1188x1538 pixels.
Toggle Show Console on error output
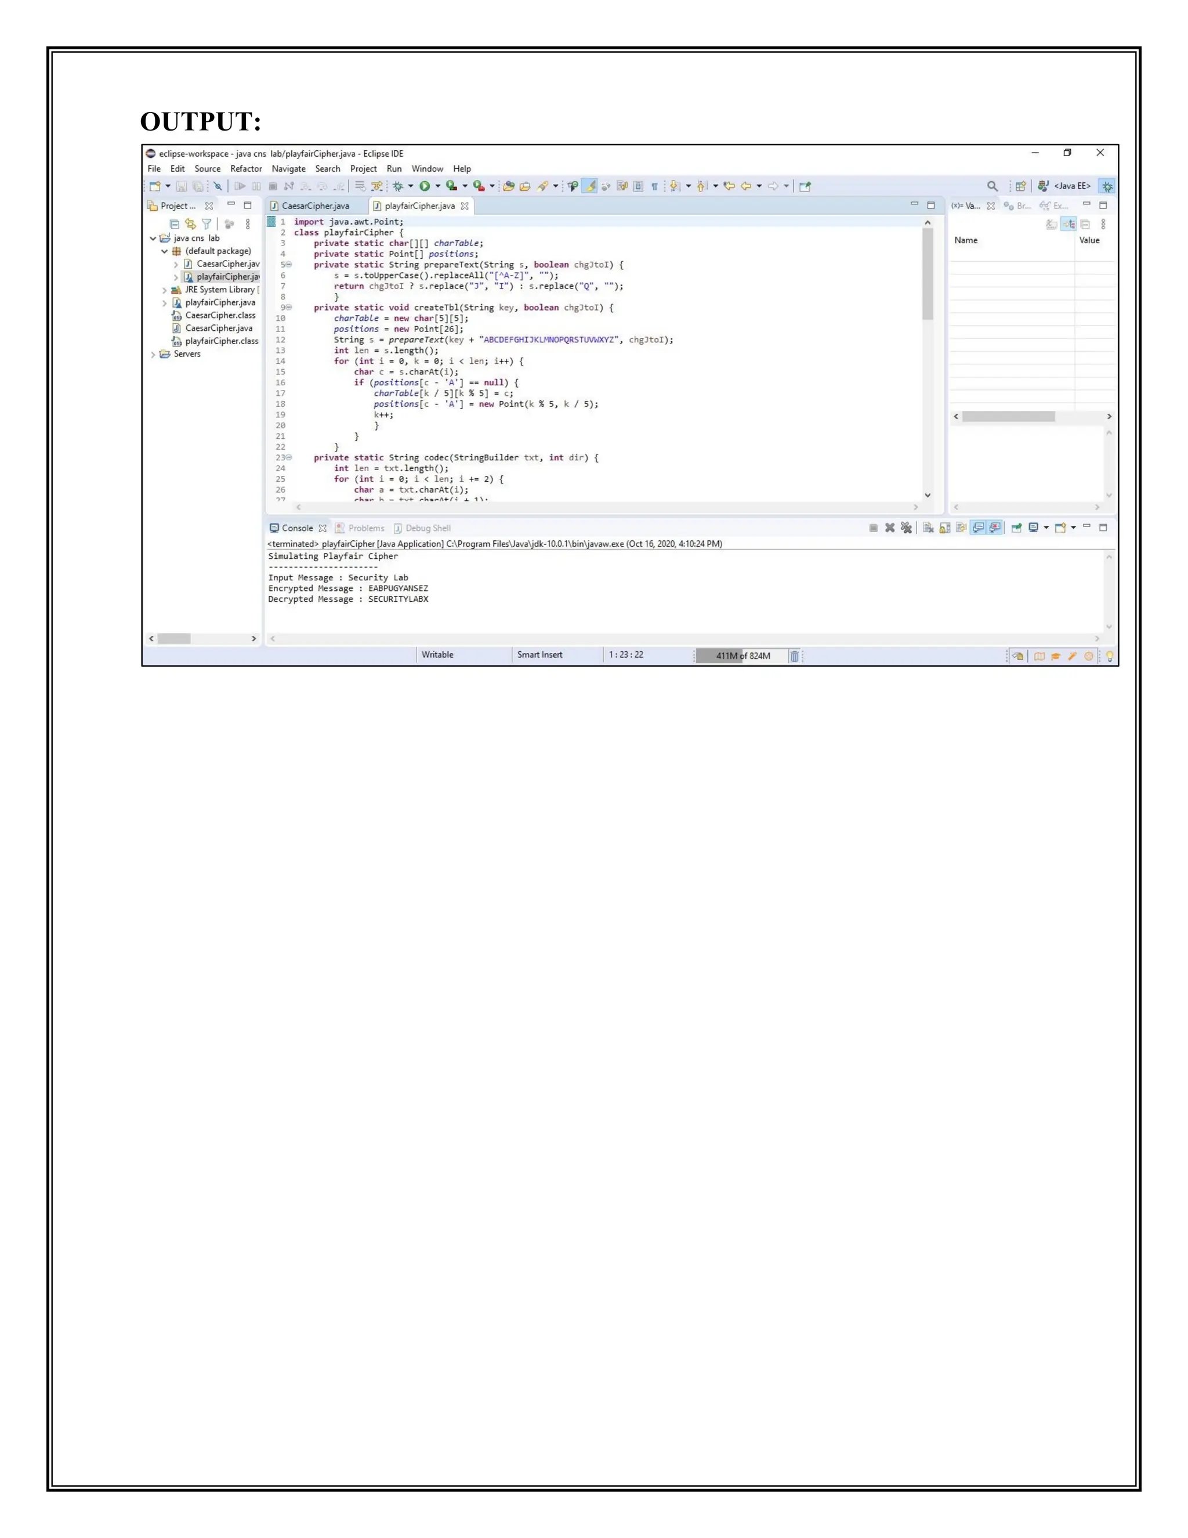click(994, 528)
